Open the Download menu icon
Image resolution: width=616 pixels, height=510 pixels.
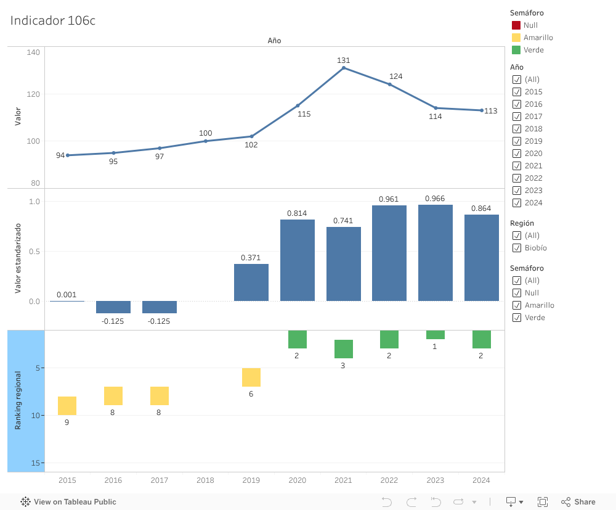tap(511, 502)
